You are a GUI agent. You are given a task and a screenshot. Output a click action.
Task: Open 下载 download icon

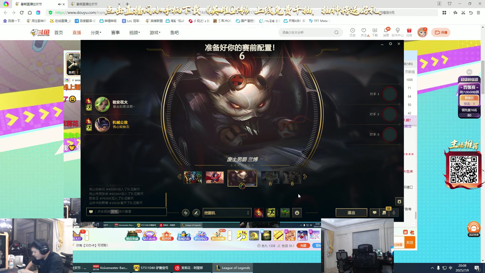tap(375, 32)
